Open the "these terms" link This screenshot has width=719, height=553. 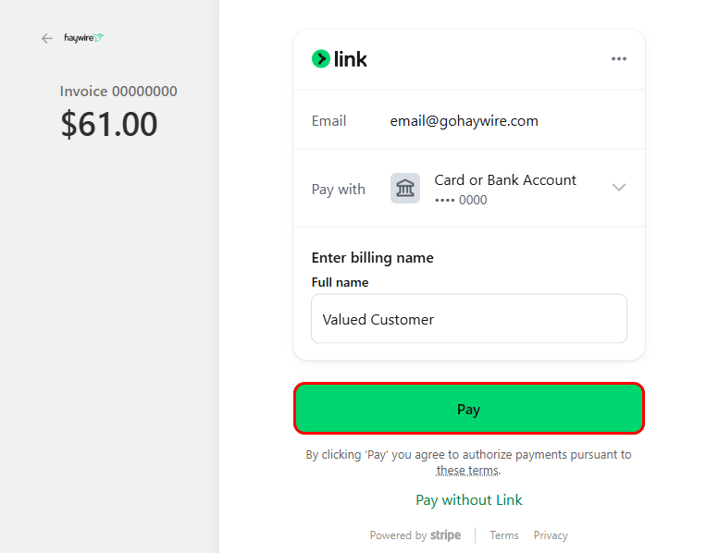coord(468,471)
